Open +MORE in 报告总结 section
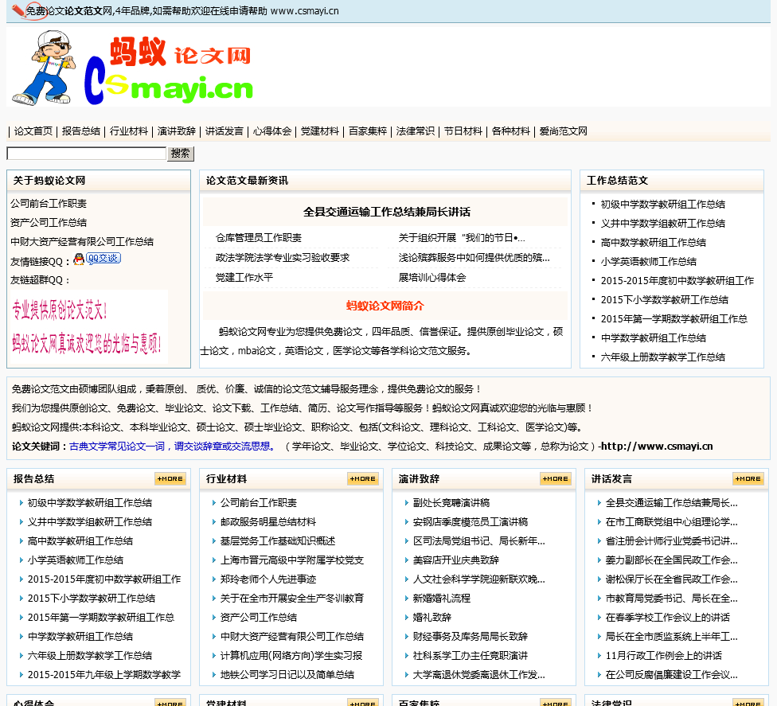The image size is (777, 706). coord(170,478)
